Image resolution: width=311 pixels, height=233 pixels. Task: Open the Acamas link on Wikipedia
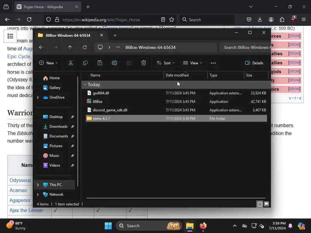click(x=18, y=191)
